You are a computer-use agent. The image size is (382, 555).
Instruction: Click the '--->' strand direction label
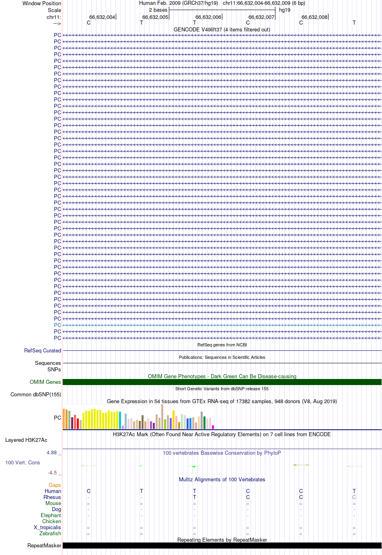pos(57,23)
